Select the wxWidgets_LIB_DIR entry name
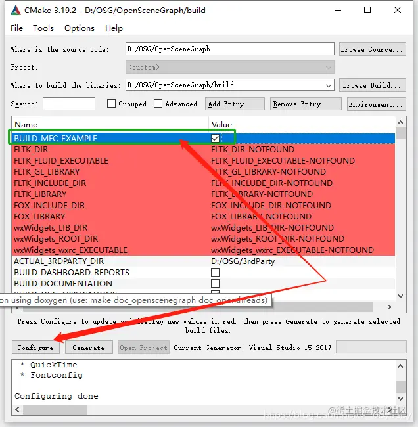 tap(51, 228)
